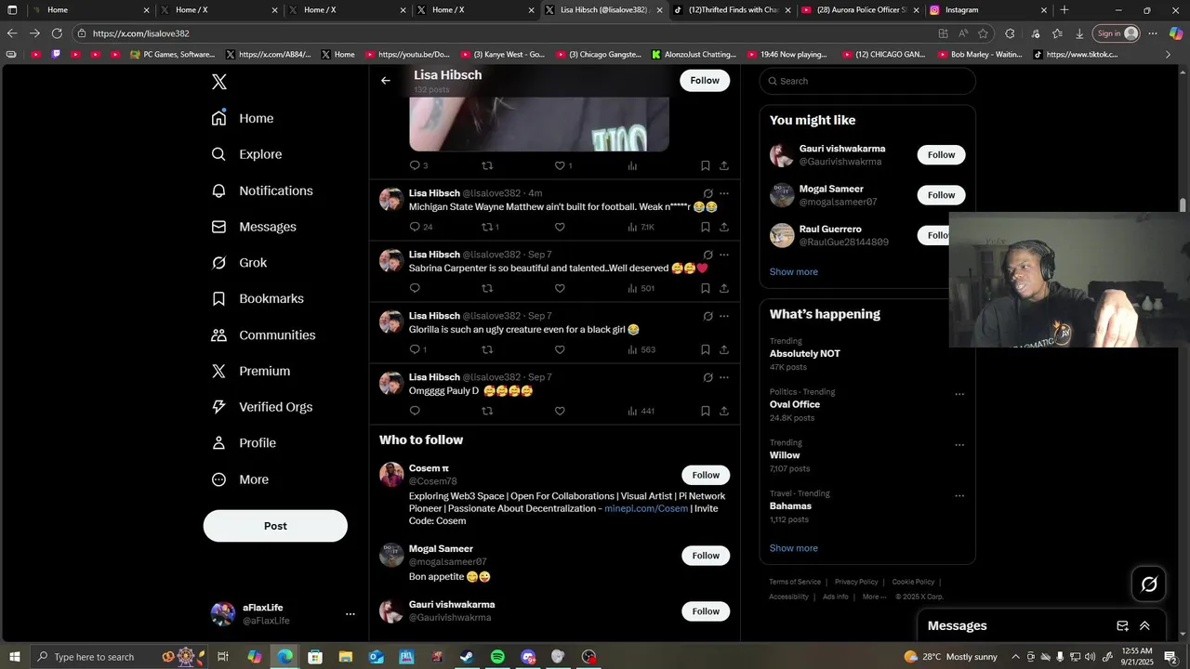Follow Gauri vishwakarma in You might like

point(941,155)
